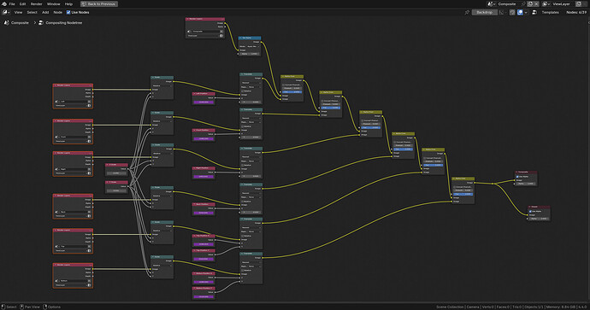Image resolution: width=590 pixels, height=310 pixels.
Task: Open the ViewLayer selector dropdown
Action: [x=546, y=3]
